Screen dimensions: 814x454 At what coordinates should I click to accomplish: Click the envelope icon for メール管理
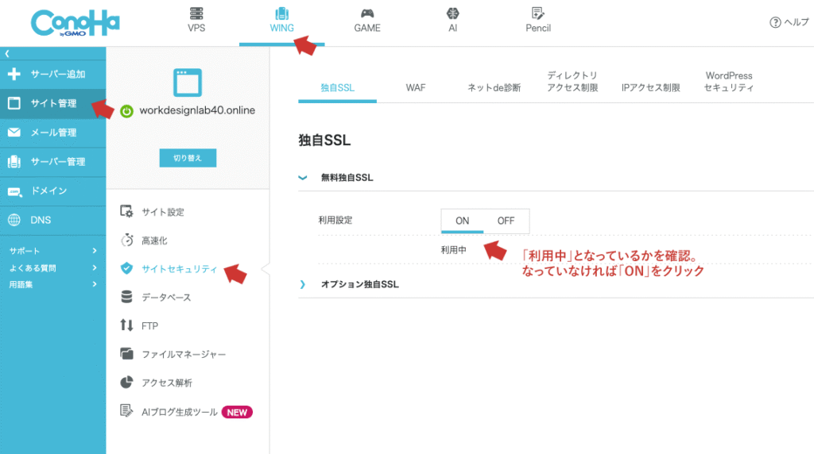[14, 133]
